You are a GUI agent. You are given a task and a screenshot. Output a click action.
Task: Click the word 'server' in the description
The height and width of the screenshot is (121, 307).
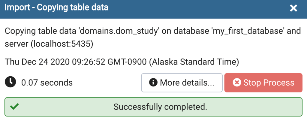16,44
